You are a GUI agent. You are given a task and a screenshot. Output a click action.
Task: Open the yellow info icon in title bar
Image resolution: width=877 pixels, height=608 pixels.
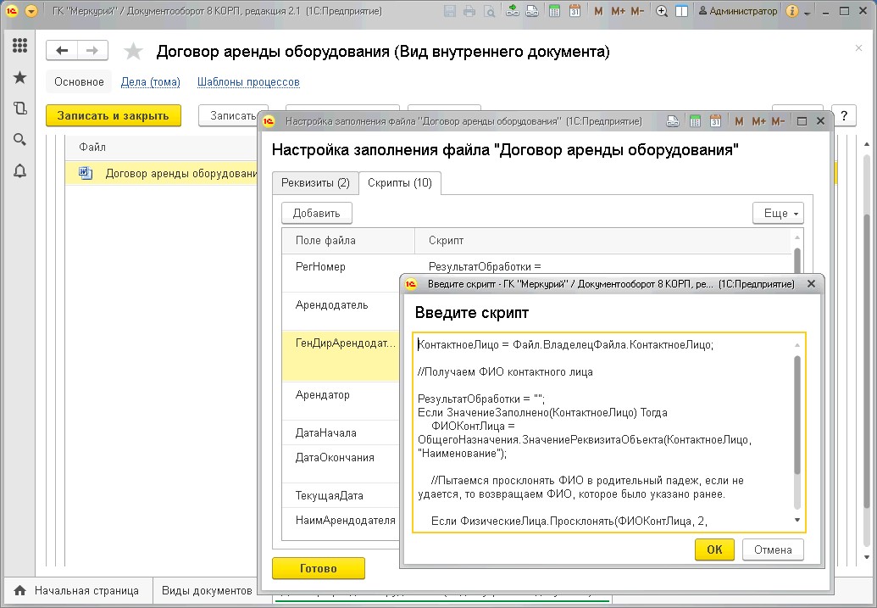792,11
